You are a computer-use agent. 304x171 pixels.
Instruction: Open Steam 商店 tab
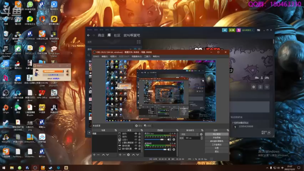click(x=101, y=35)
